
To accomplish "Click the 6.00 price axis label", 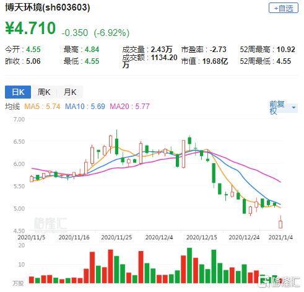I will click(x=19, y=164).
